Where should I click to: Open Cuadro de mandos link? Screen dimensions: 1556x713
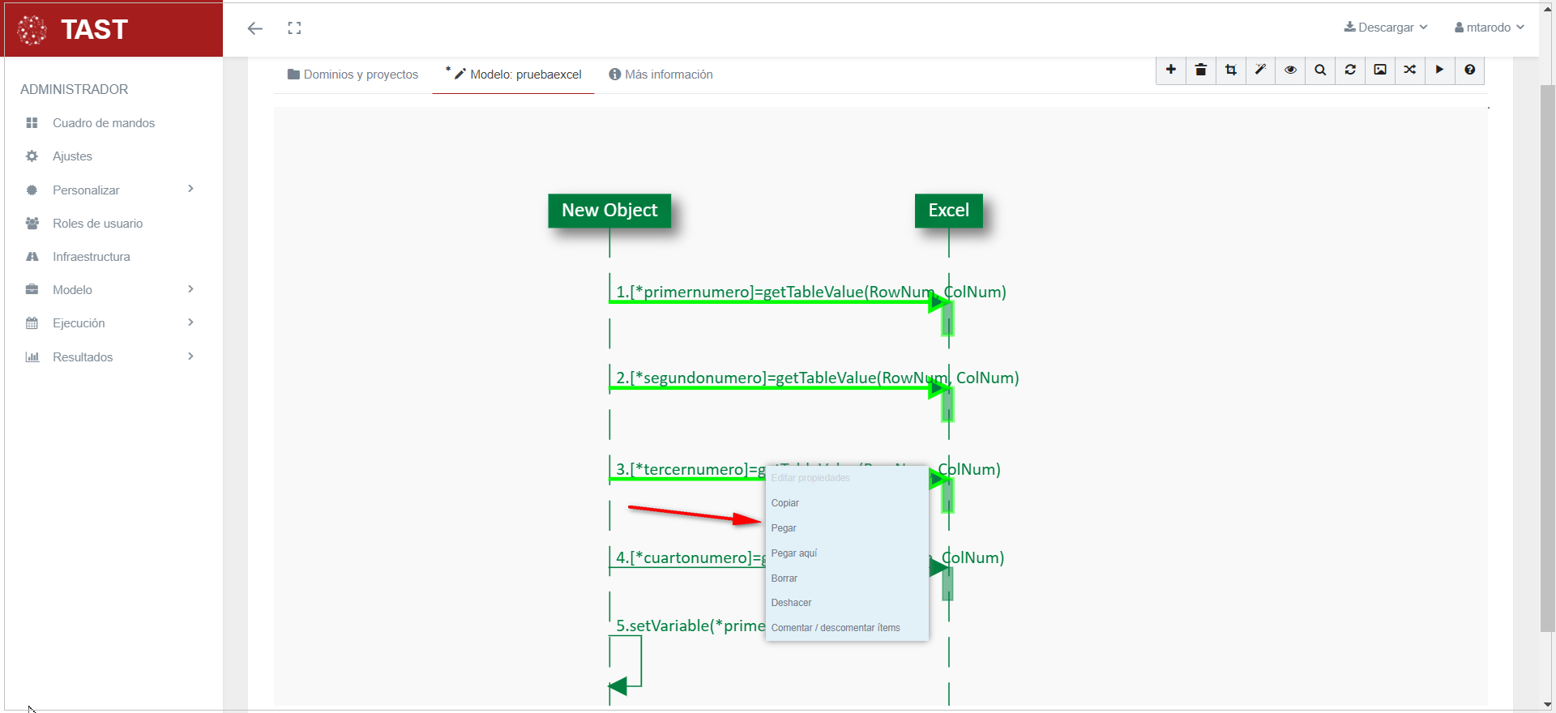(104, 123)
